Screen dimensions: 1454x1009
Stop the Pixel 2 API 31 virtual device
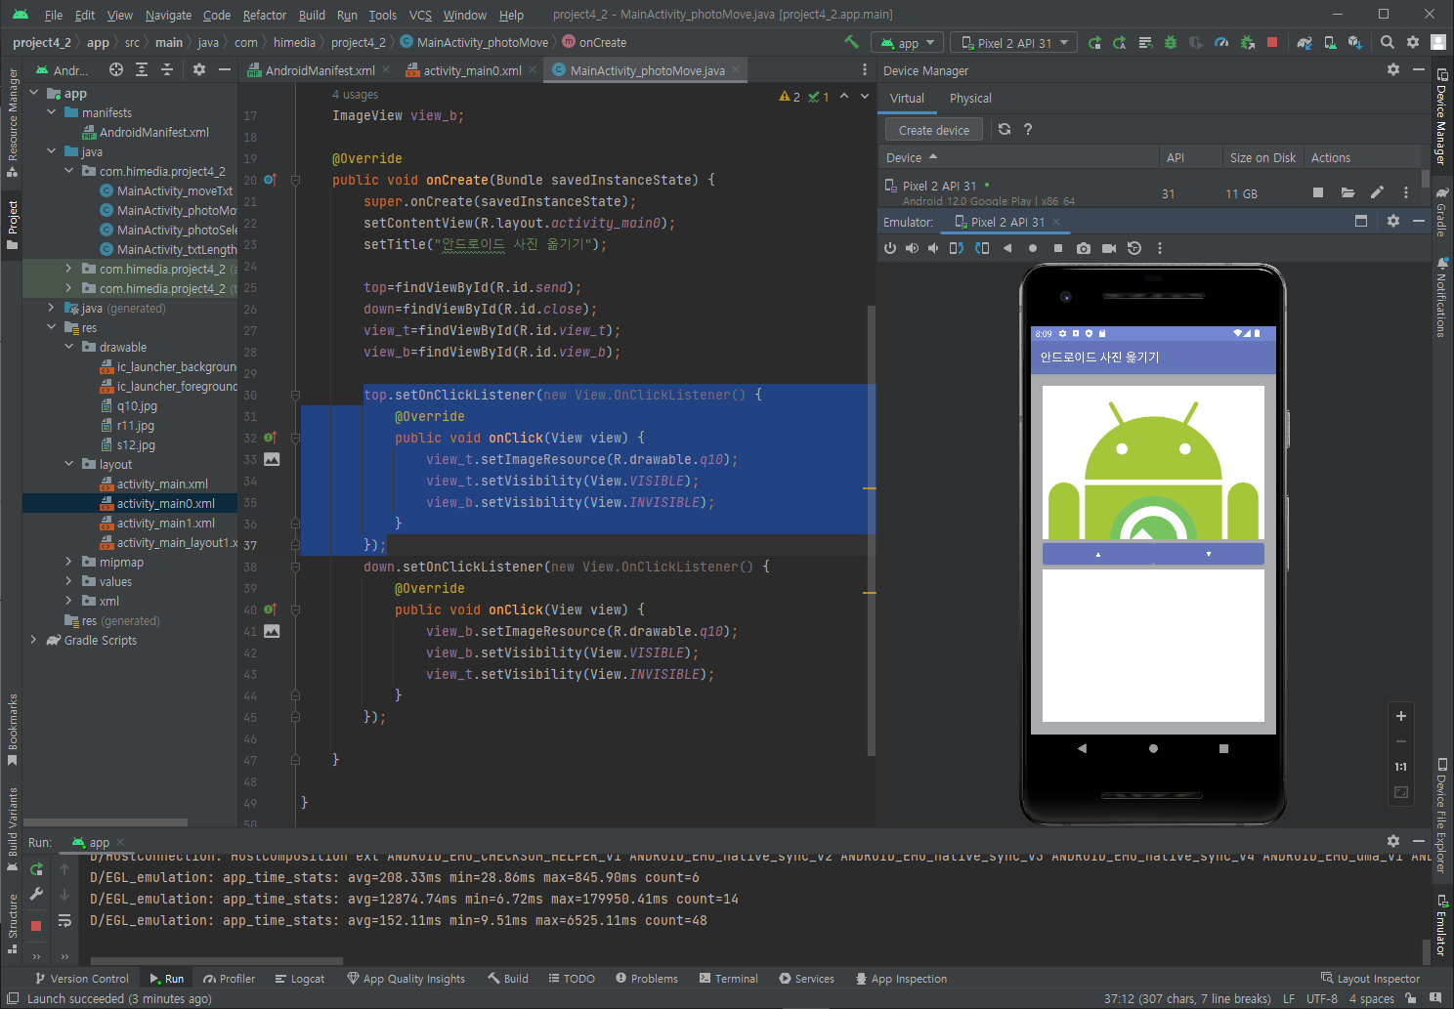point(1318,192)
